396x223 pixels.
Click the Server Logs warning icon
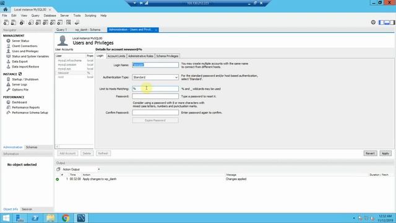pyautogui.click(x=8, y=84)
